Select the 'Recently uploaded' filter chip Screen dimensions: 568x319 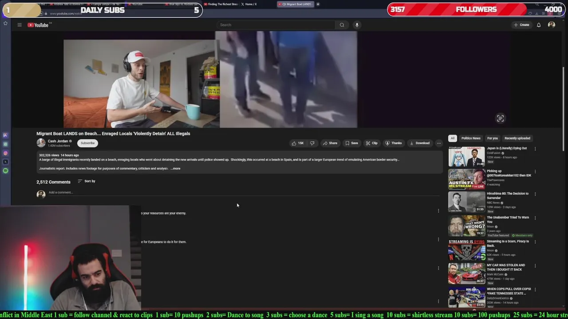517,138
